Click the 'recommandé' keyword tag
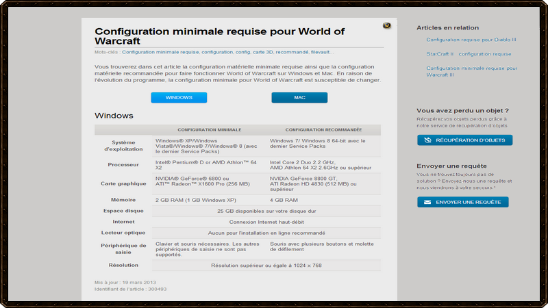Viewport: 548px width, 308px height. (292, 52)
